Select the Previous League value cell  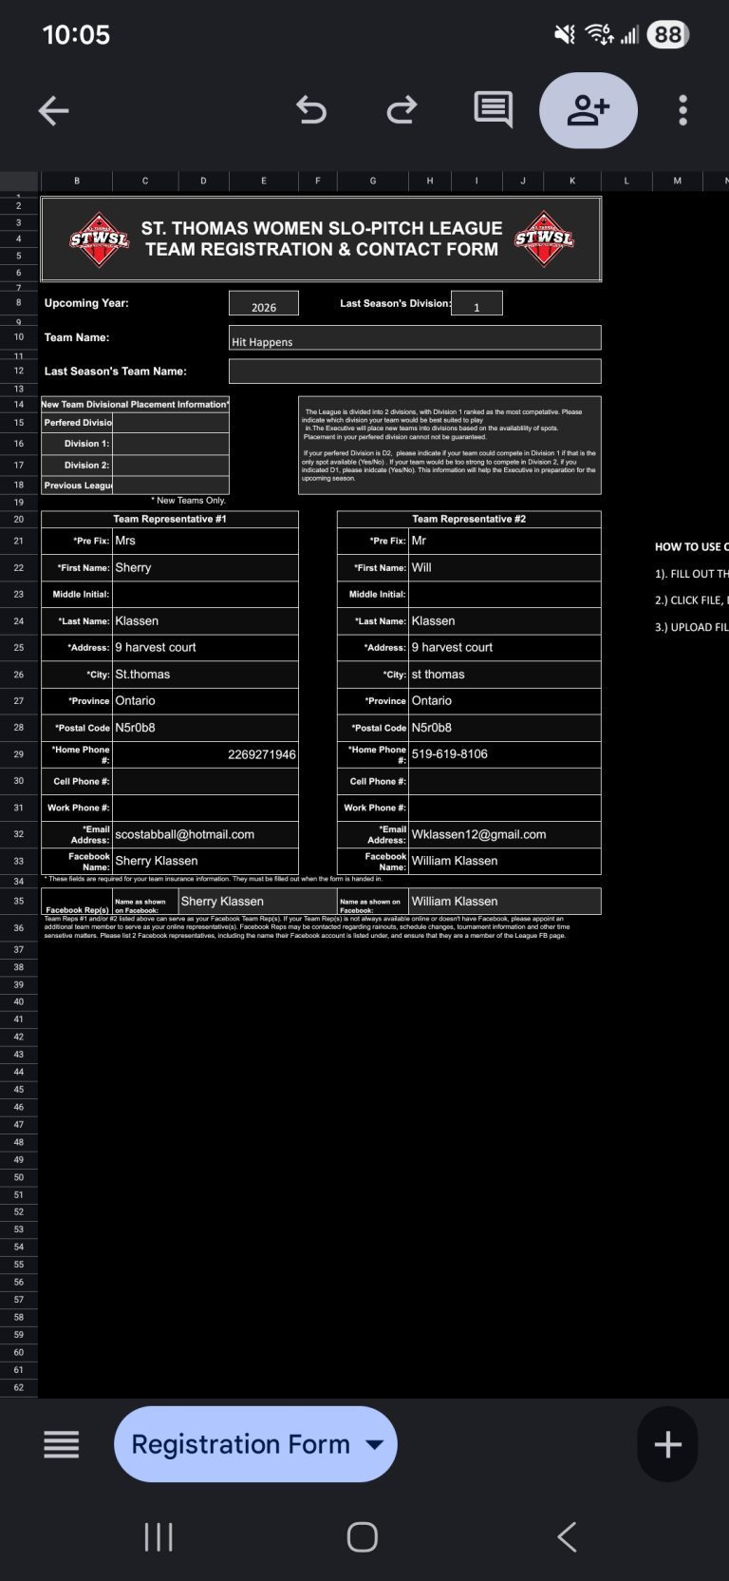coord(171,486)
